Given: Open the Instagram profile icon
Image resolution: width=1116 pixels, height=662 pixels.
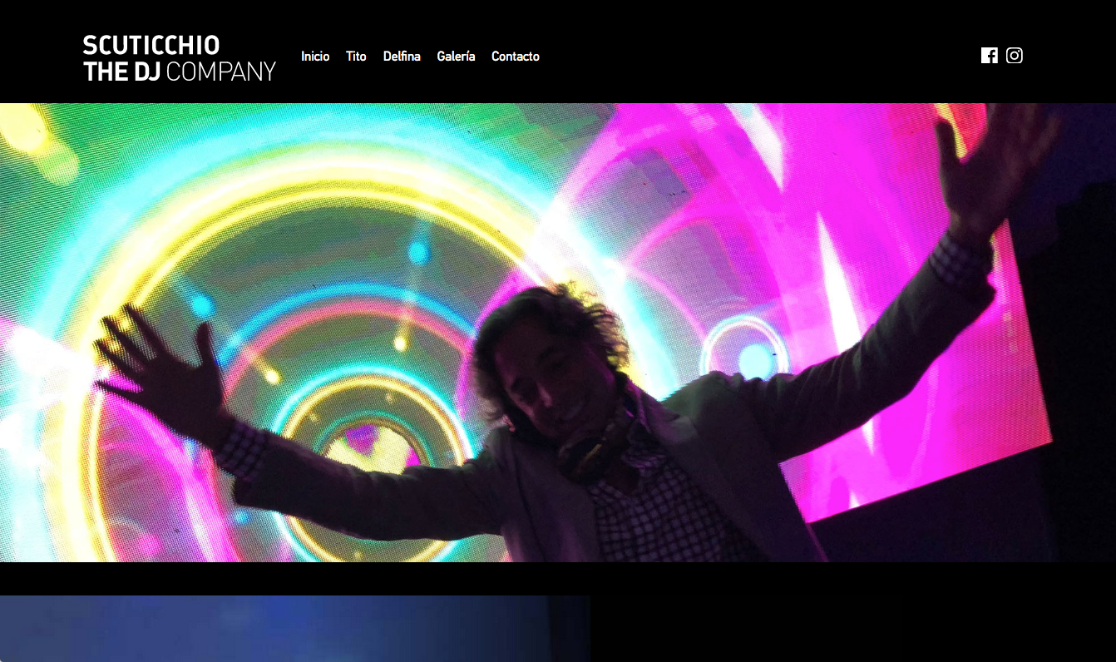Looking at the screenshot, I should pyautogui.click(x=1014, y=56).
